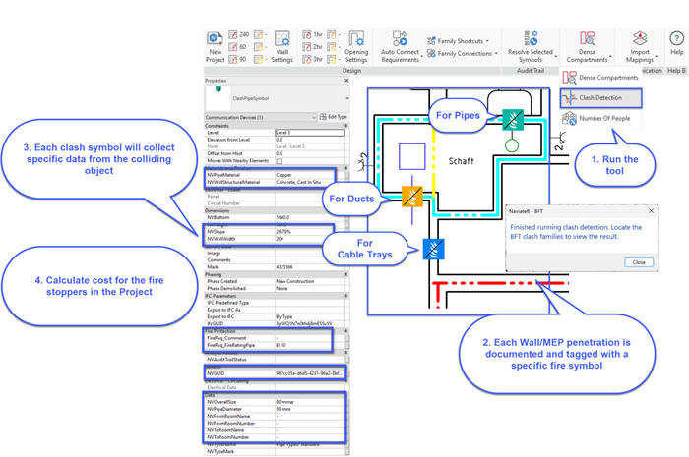This screenshot has width=689, height=457.
Task: Click the Level value field
Action: 310,133
